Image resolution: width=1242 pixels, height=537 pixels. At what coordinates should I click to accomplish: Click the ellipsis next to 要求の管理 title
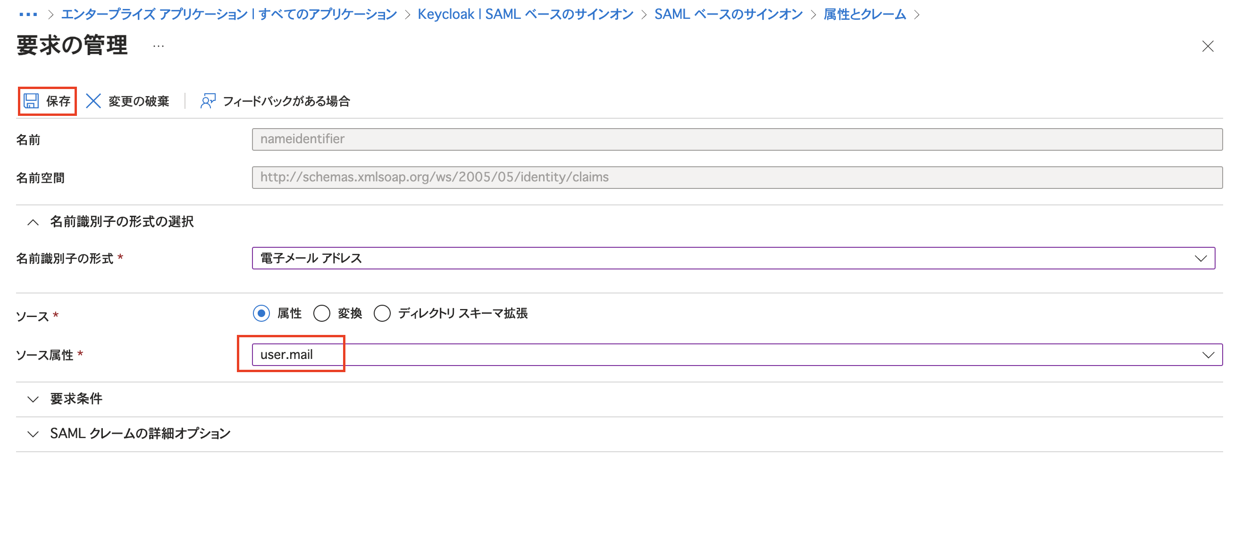pos(159,47)
